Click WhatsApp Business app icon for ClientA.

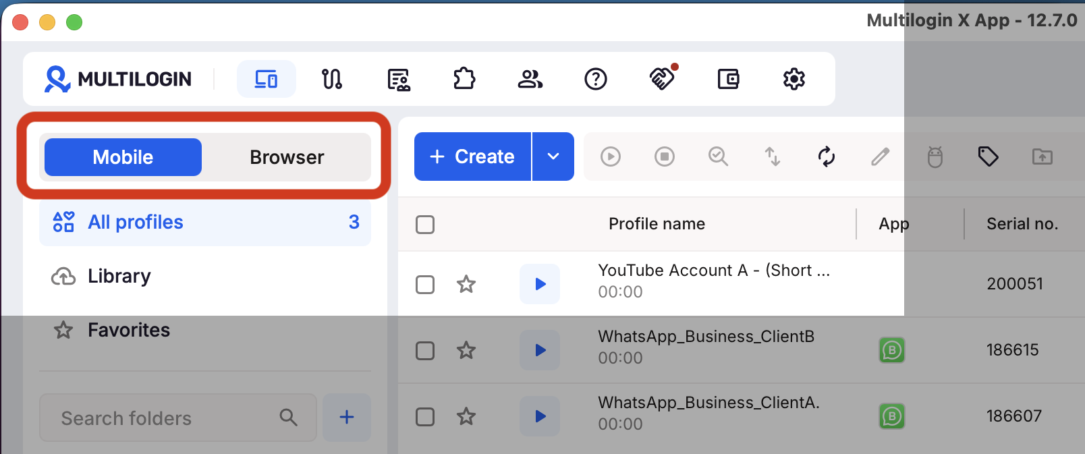coord(892,416)
